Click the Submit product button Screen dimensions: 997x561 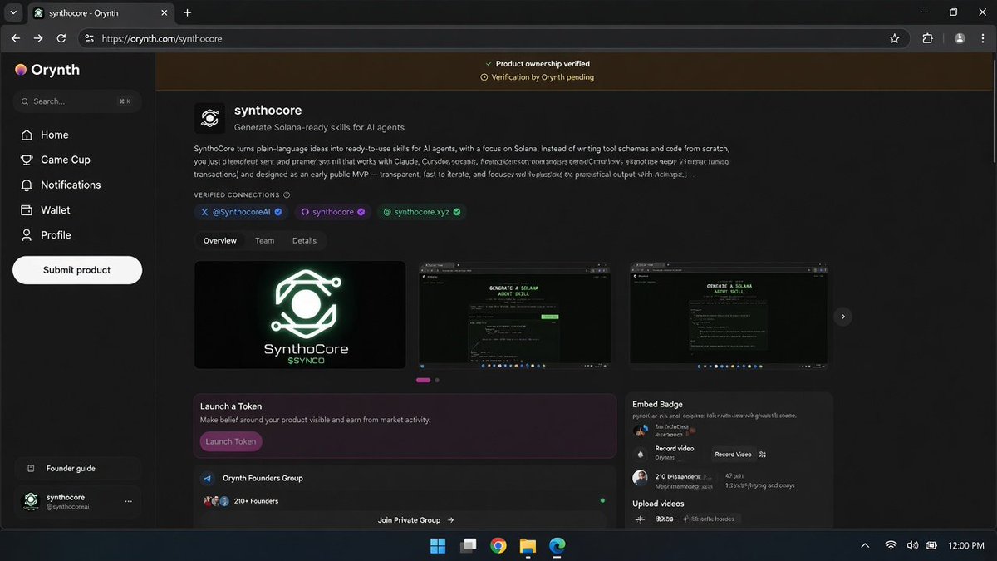77,270
